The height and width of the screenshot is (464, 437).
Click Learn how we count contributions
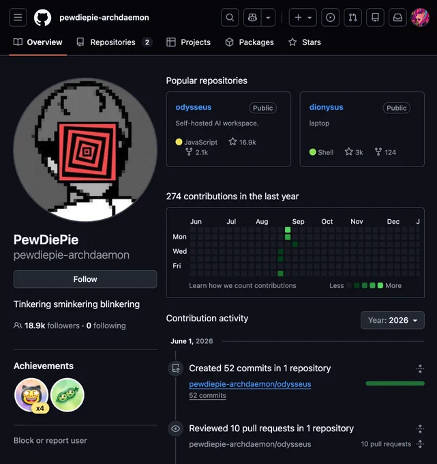tap(243, 285)
